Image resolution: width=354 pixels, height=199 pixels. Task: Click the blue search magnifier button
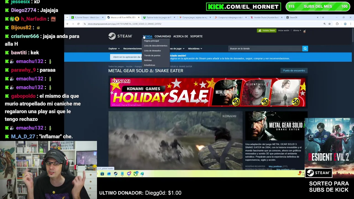point(305,49)
